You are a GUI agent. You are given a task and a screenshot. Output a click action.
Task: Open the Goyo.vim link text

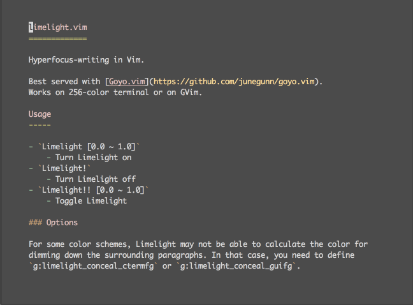pyautogui.click(x=127, y=82)
